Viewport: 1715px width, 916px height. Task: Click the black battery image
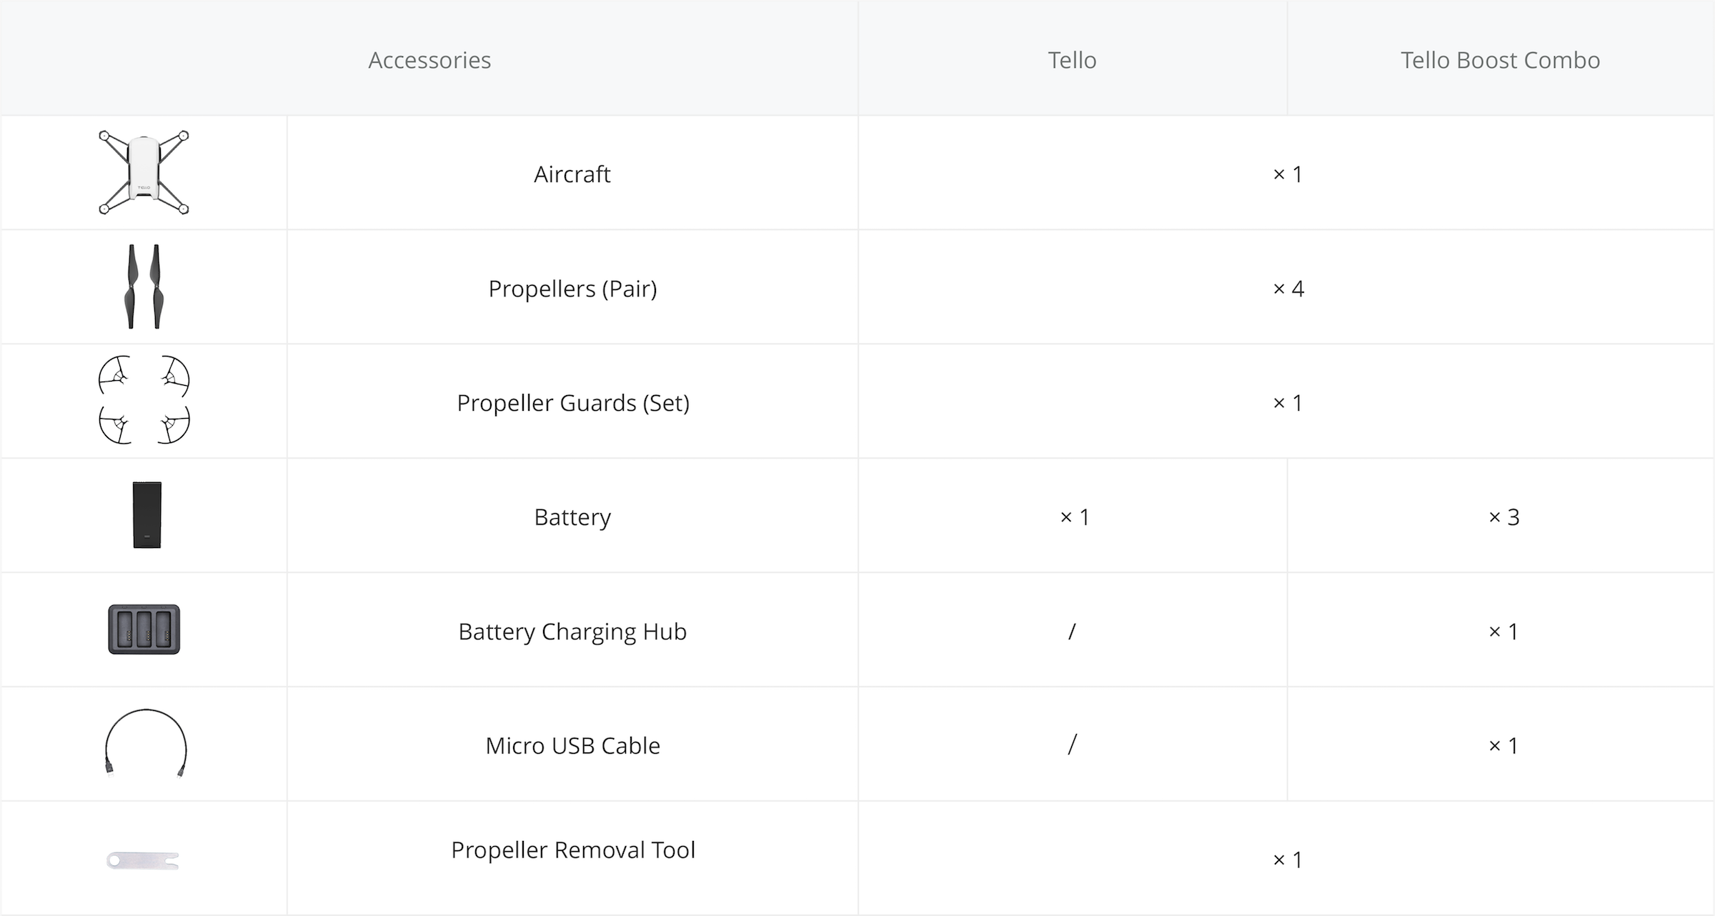tap(147, 515)
